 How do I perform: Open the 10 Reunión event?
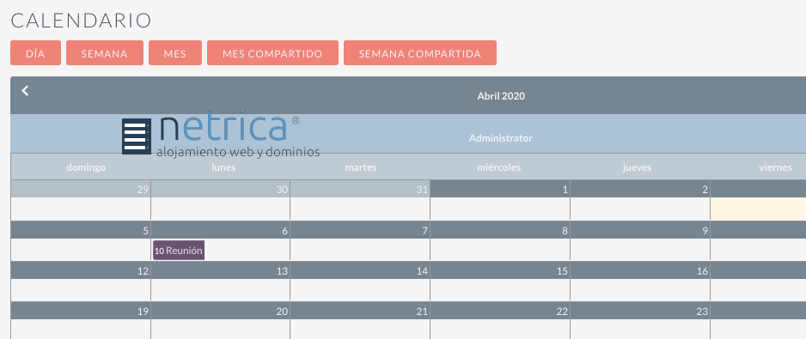tap(179, 251)
